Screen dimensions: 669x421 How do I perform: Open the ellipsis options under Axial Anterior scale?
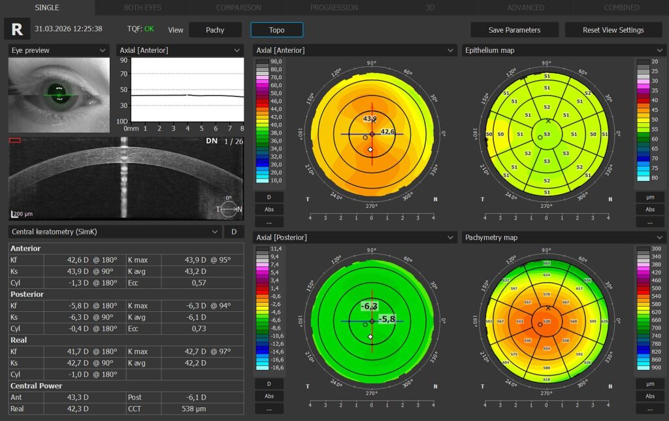(x=269, y=222)
